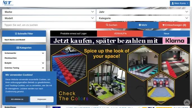The width and height of the screenshot is (192, 108).
Task: Advance carousel with right arrow
Action: pyautogui.click(x=187, y=76)
